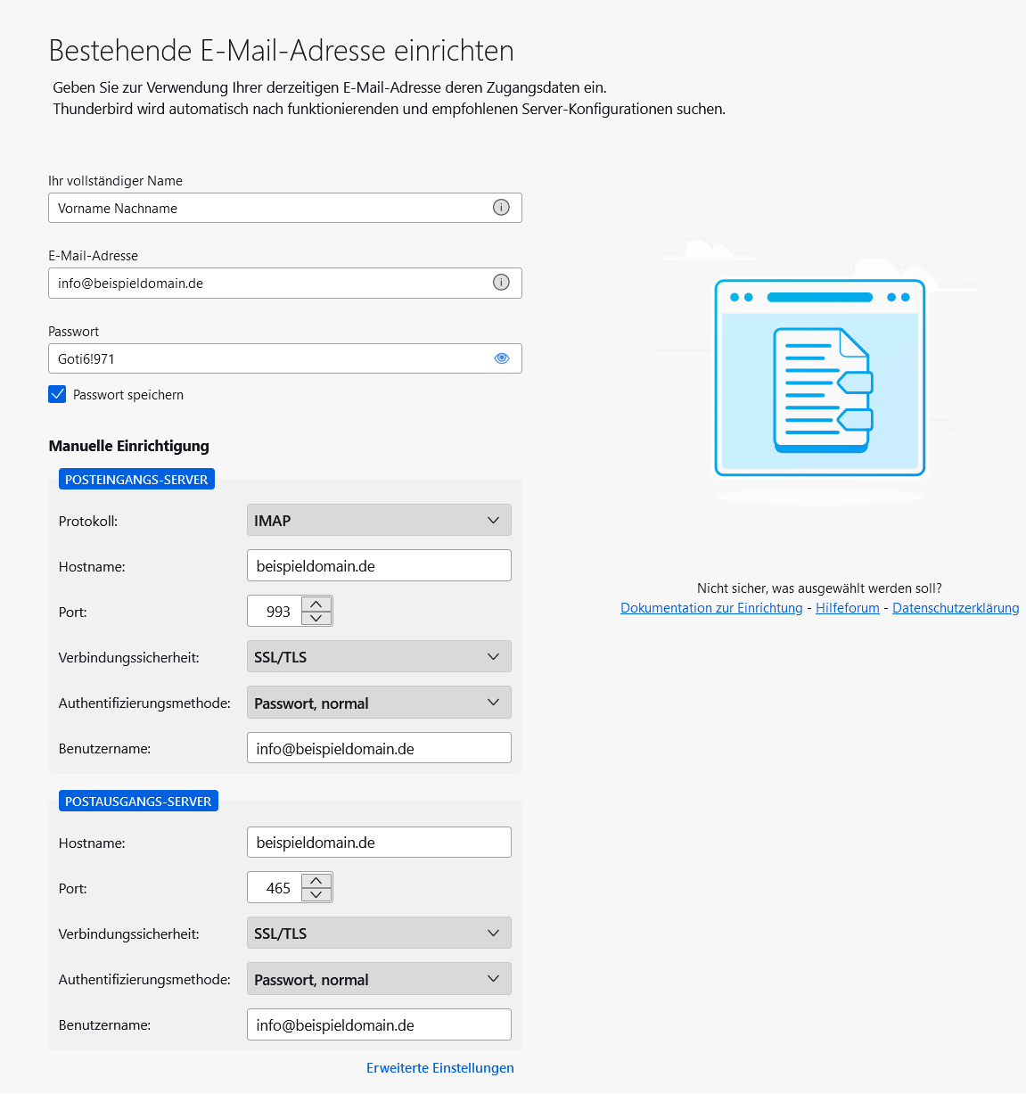Reveal the password with the eye icon
Screen dimensions: 1026x1094
(501, 358)
